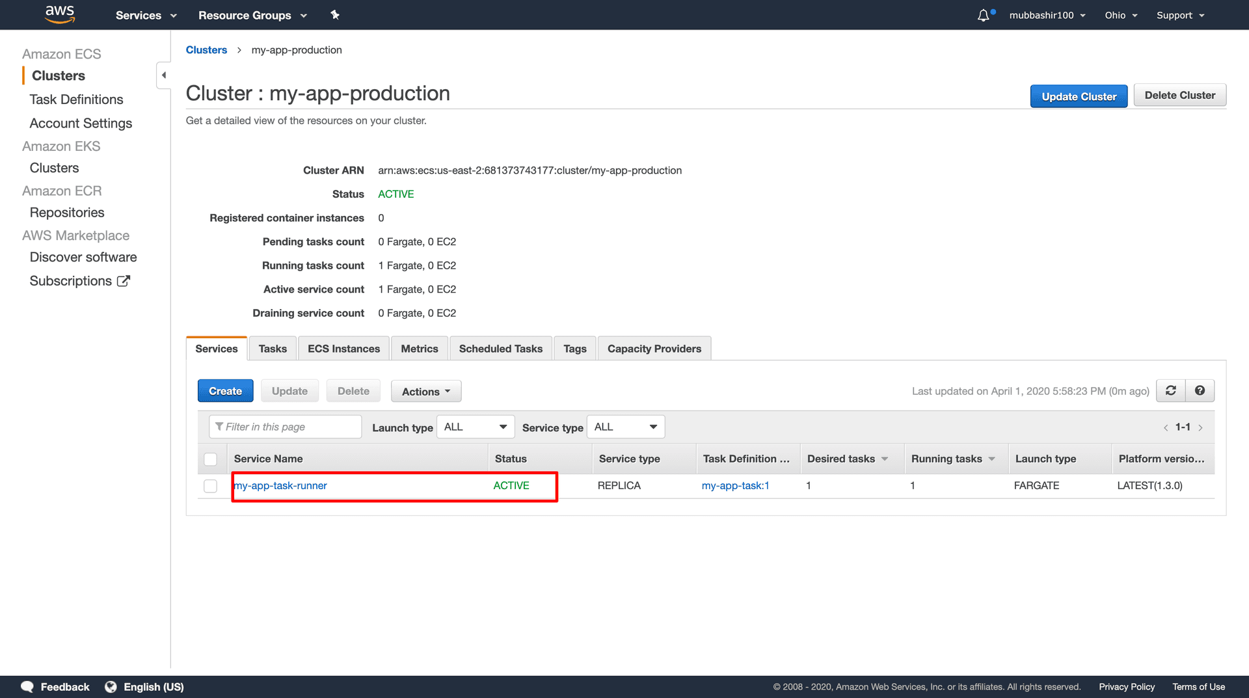This screenshot has width=1249, height=698.
Task: Click the Delete service button
Action: (353, 391)
